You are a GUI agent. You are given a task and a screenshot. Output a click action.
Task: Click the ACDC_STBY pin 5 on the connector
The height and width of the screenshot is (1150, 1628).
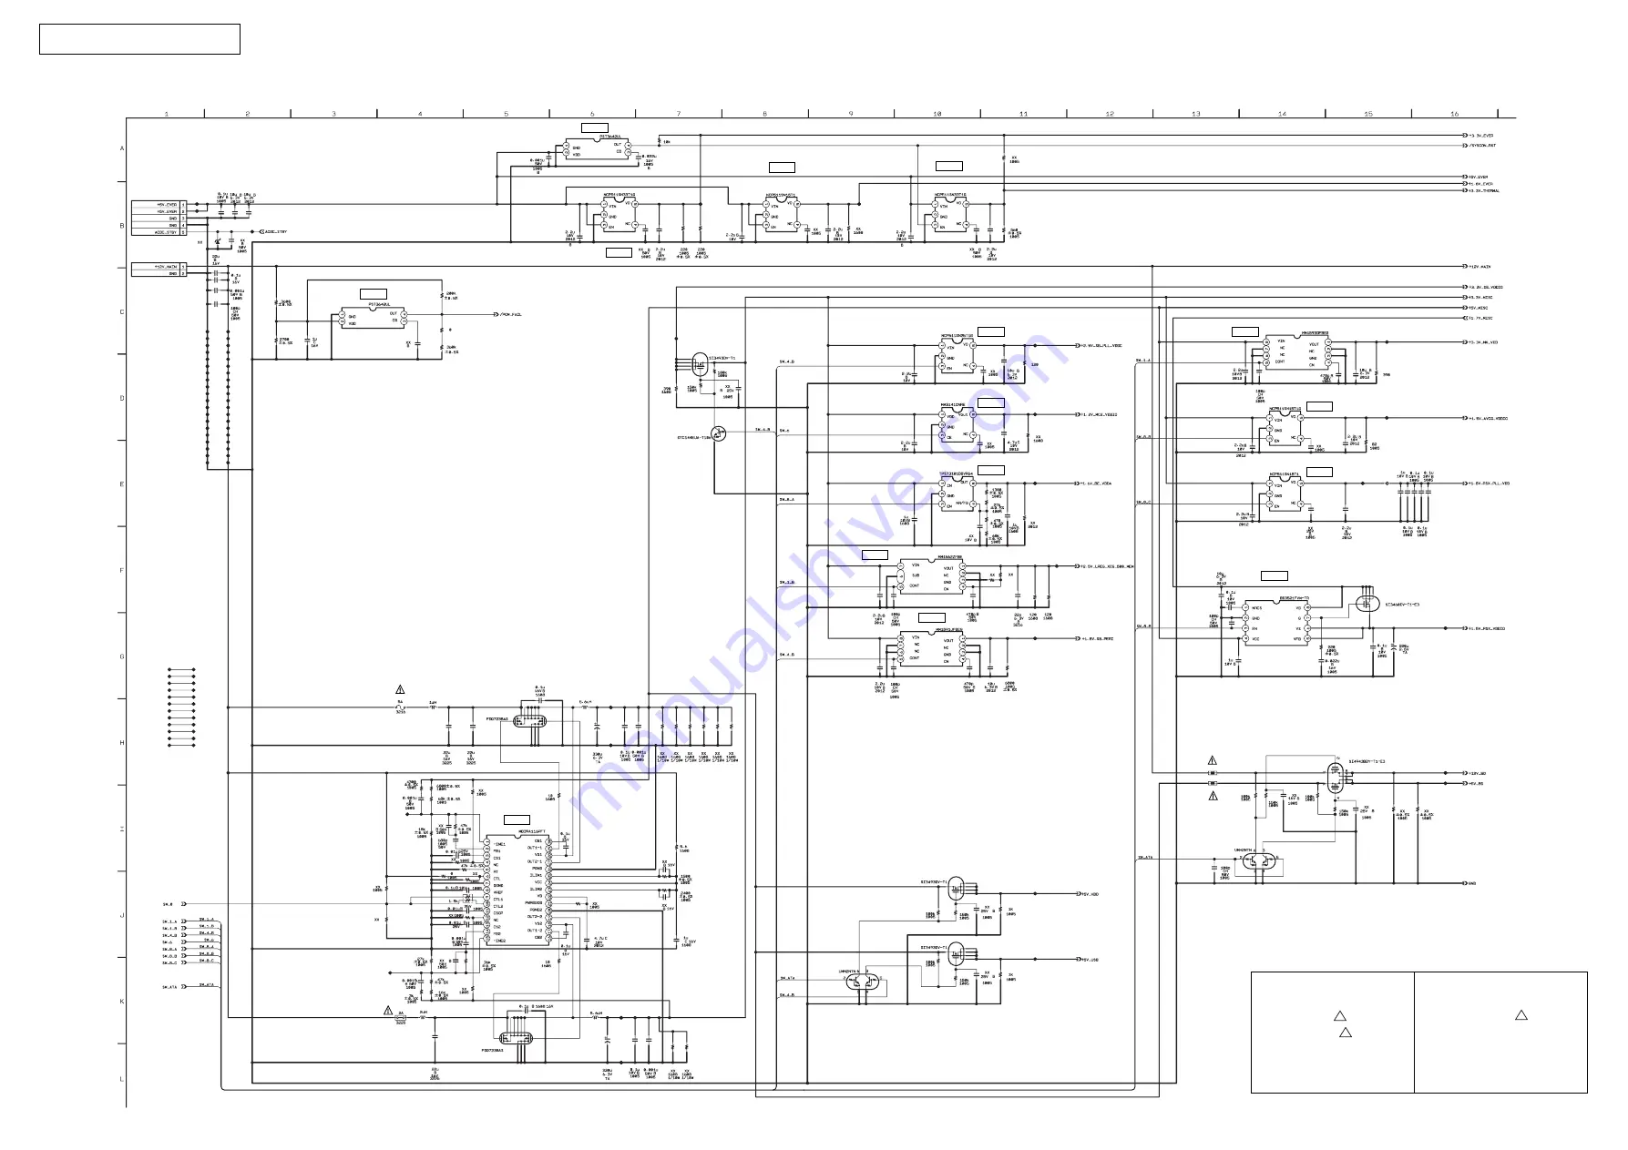point(159,233)
